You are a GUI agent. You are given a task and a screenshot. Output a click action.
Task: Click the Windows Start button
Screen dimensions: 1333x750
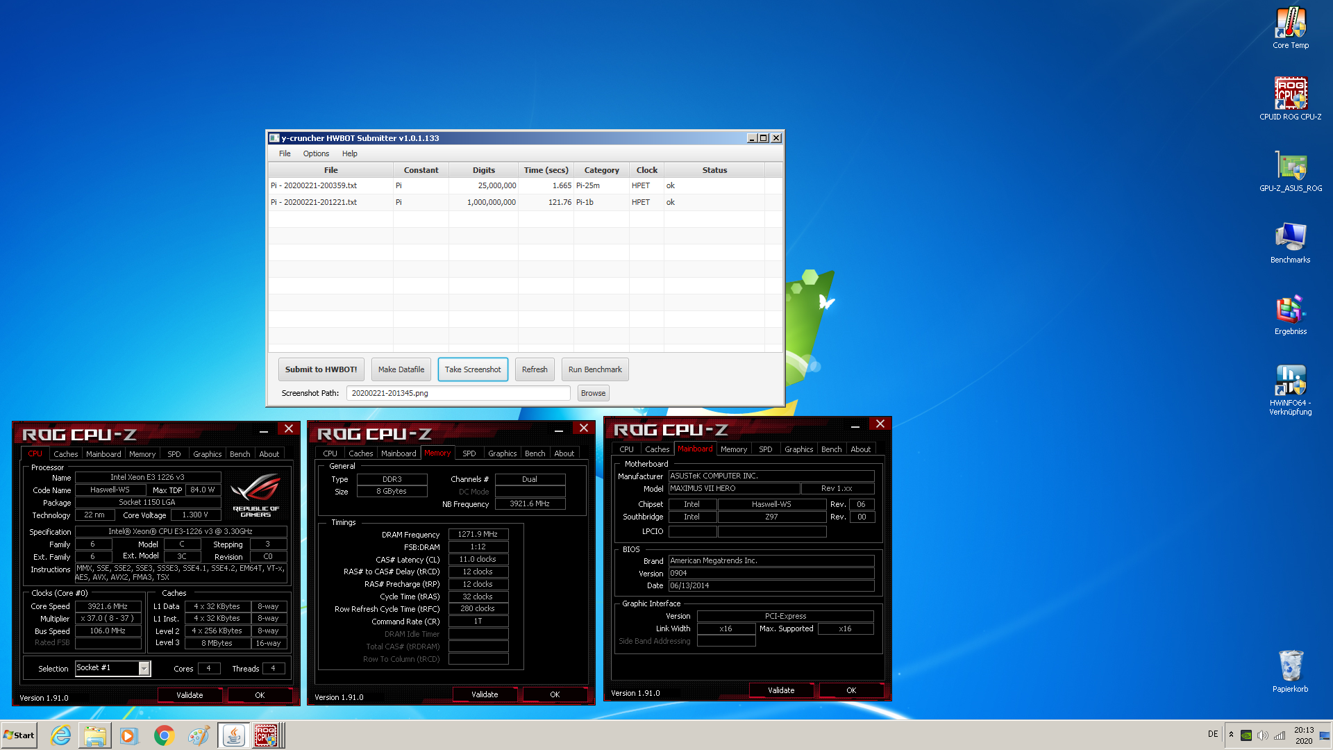(x=19, y=735)
